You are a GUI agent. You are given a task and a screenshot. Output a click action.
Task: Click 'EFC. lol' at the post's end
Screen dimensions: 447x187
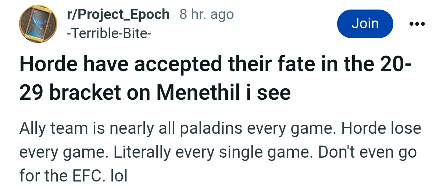99,176
